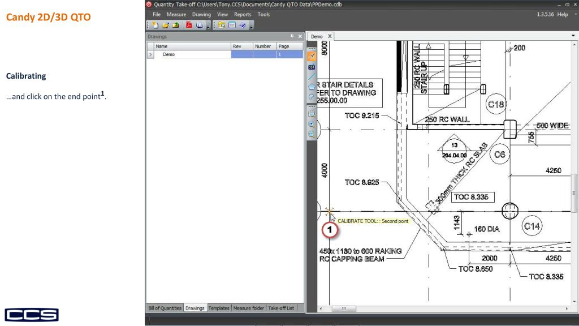Switch to the Templates tab
Image resolution: width=579 pixels, height=326 pixels.
pos(219,308)
